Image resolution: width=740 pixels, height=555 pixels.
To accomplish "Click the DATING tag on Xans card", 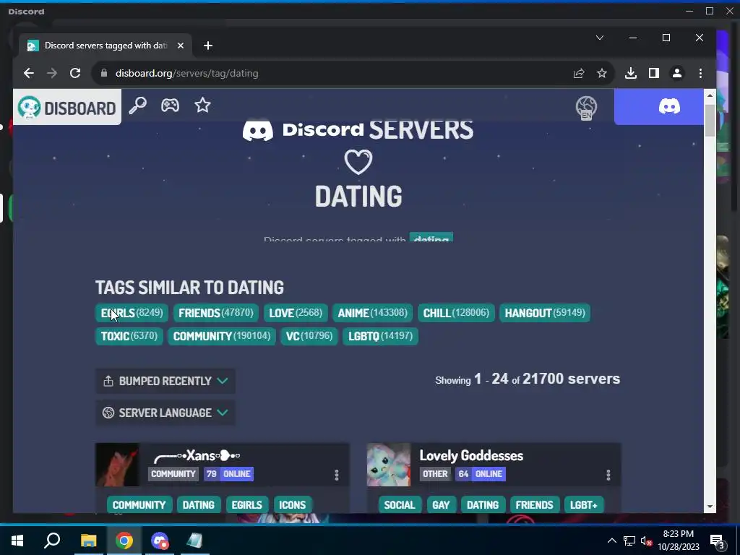I will [198, 505].
